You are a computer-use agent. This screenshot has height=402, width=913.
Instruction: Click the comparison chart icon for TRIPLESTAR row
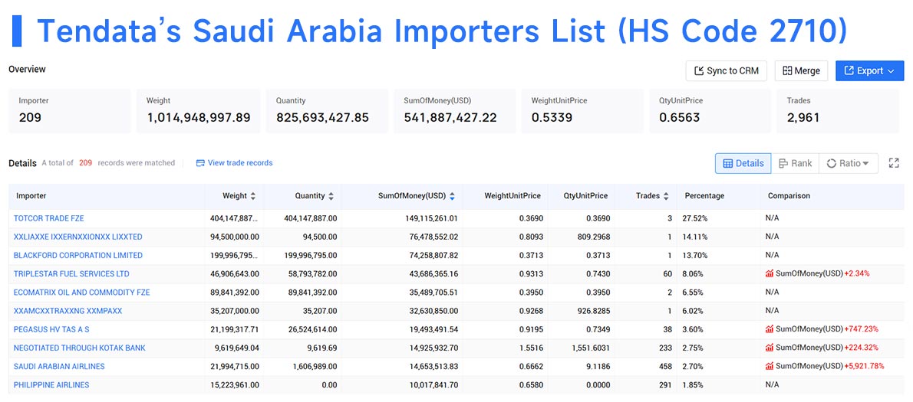coord(770,273)
